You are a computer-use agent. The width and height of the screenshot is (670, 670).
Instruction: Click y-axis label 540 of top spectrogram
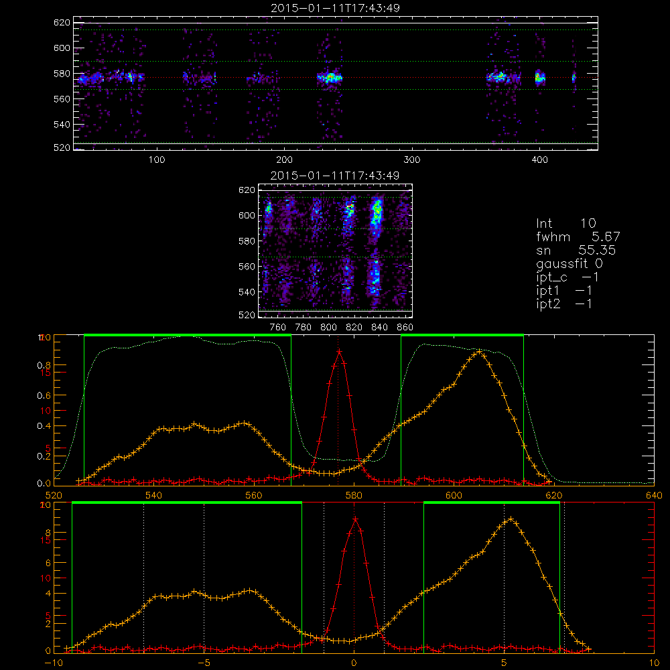pyautogui.click(x=62, y=125)
